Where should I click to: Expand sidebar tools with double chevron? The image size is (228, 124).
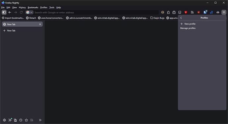[40, 120]
